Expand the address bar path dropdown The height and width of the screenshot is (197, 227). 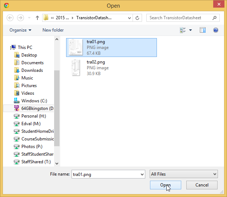[129, 18]
